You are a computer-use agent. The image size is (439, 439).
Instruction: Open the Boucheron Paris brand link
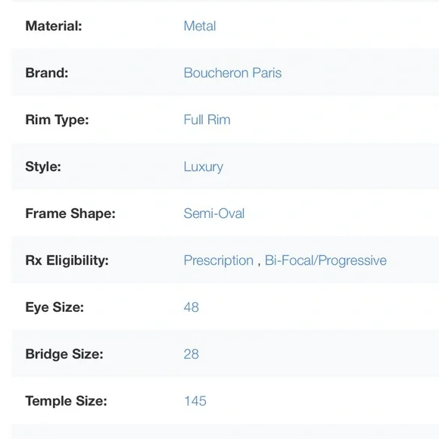(x=232, y=73)
